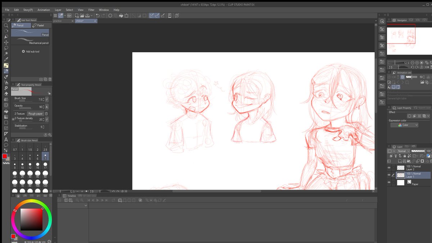Click the Open file folder icon
The image size is (432, 243).
(82, 16)
